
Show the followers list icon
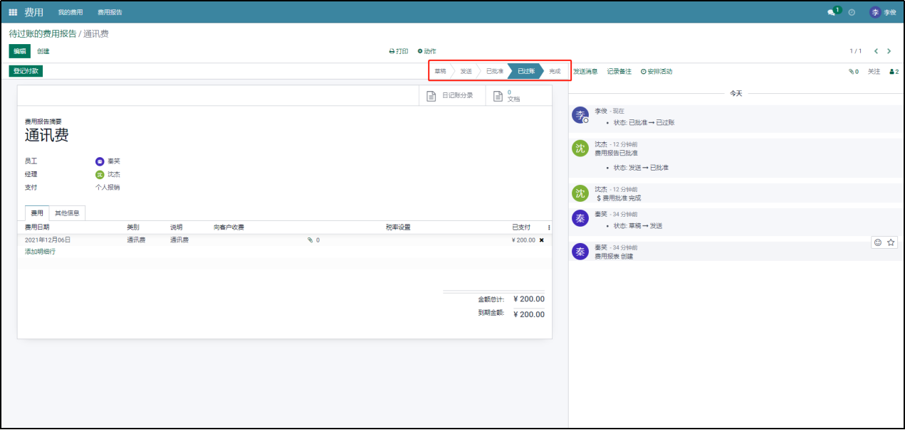pyautogui.click(x=894, y=72)
